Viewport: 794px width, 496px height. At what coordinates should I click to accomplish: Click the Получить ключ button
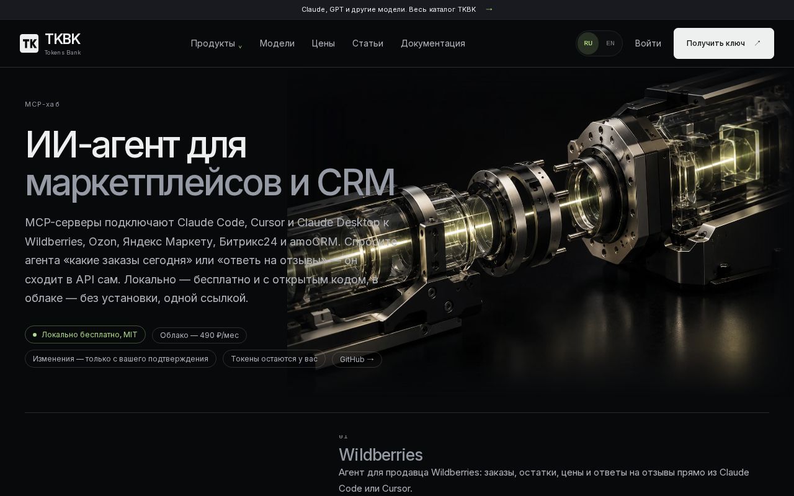[724, 43]
